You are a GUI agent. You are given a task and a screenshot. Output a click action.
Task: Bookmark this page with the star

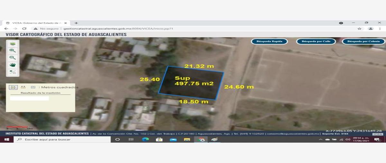point(359,29)
